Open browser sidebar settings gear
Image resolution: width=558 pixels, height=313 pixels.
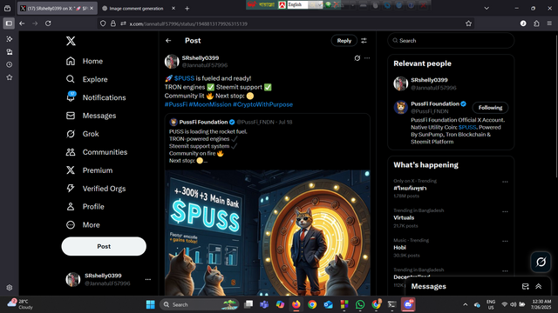click(10, 288)
